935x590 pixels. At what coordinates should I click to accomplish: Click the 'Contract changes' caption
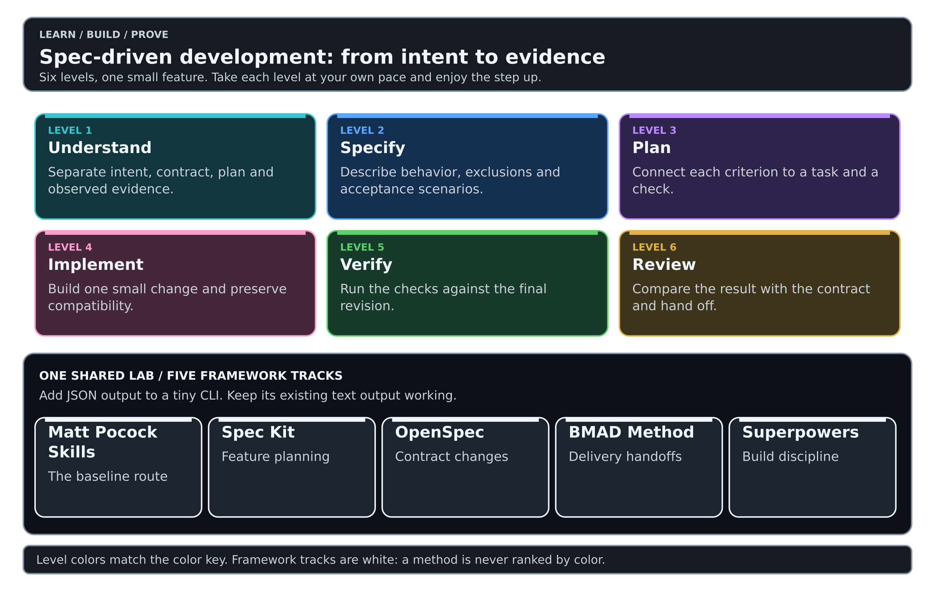click(452, 456)
